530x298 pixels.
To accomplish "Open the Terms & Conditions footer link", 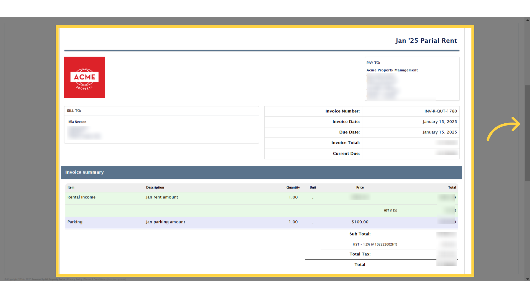I will click(x=95, y=279).
